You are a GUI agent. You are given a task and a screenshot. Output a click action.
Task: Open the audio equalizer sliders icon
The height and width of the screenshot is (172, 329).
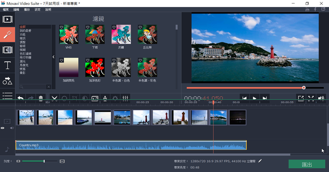(126, 99)
